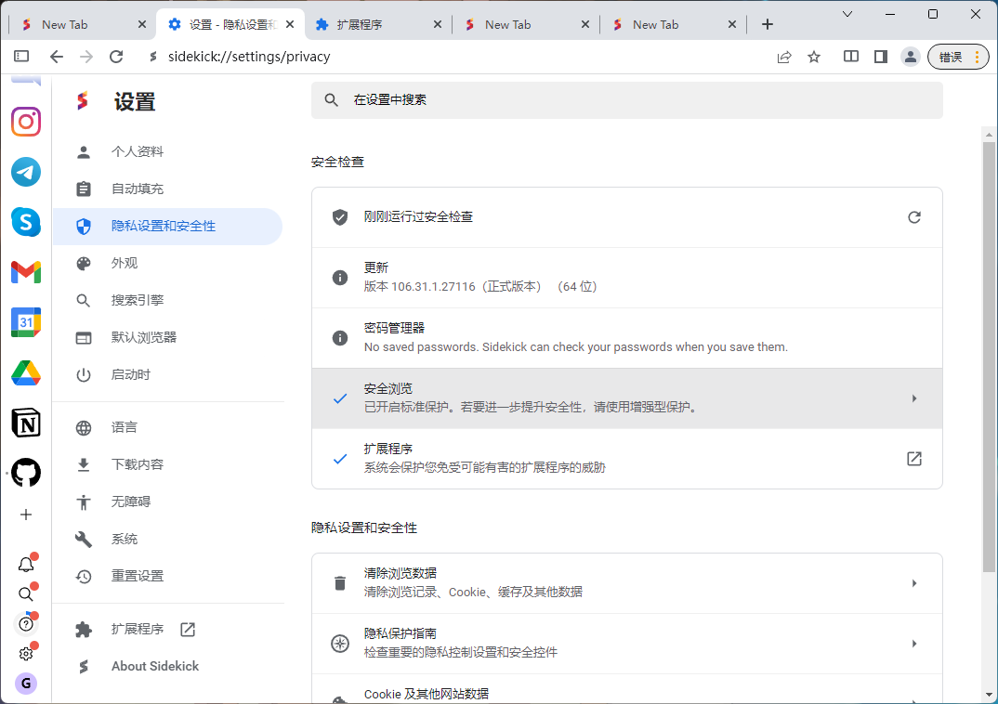Expand 隐私保护指南 row arrow
This screenshot has height=704, width=998.
tap(914, 644)
